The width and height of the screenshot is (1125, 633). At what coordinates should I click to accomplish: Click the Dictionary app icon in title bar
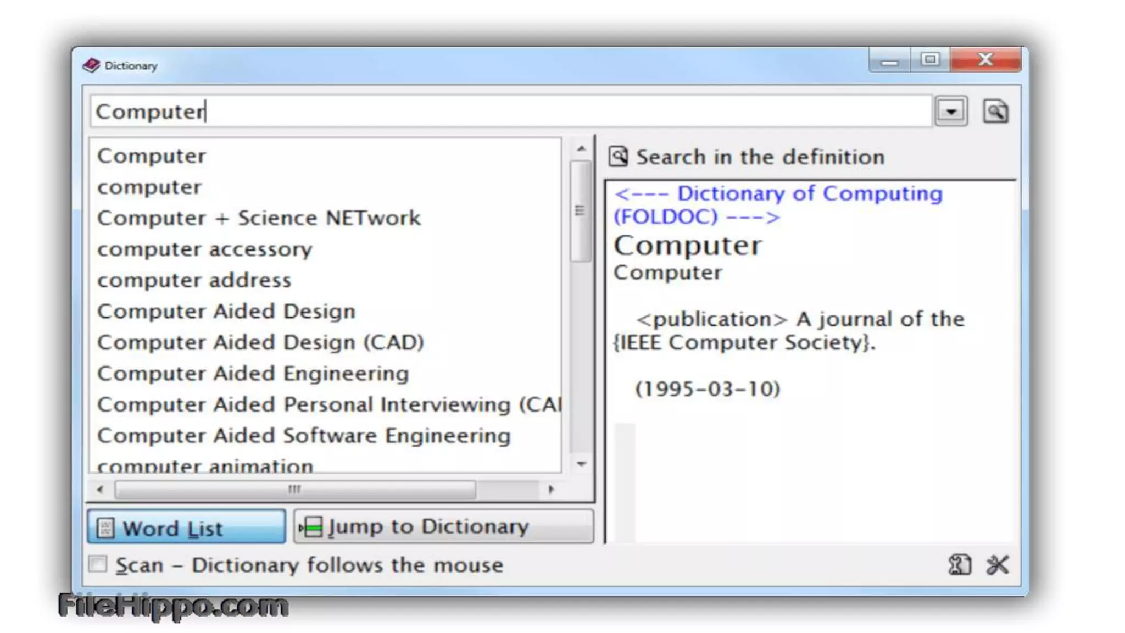tap(91, 65)
